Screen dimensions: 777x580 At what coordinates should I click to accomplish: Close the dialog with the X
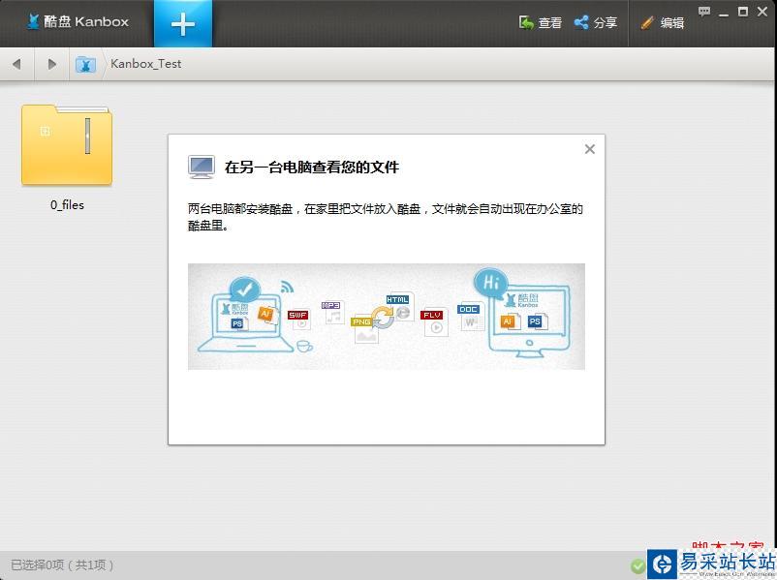[x=590, y=149]
